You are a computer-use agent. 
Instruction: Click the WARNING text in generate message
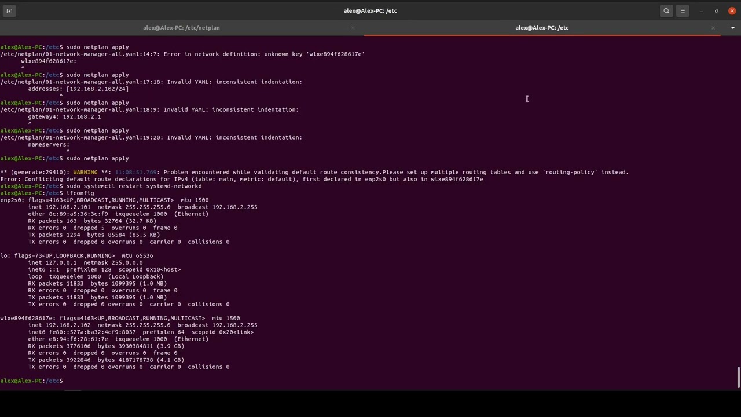pos(85,172)
